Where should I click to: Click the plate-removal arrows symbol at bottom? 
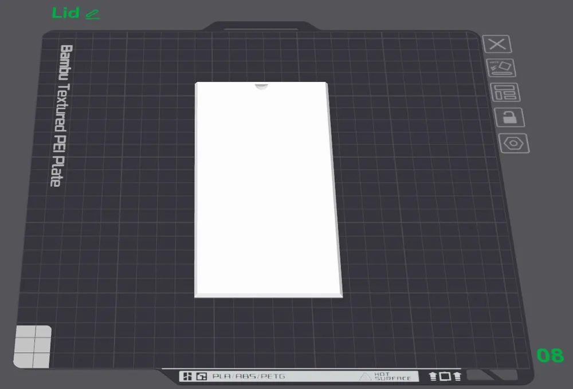tap(445, 376)
